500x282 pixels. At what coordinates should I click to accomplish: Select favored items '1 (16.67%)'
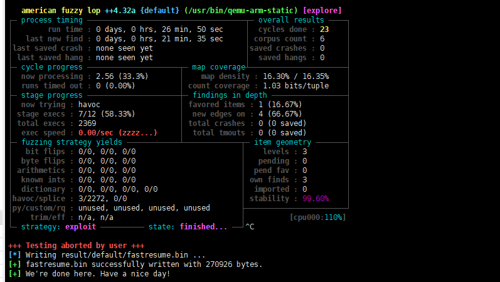click(280, 105)
